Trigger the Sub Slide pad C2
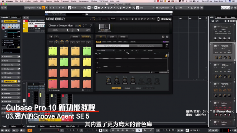Viewport: 237px width, 133px height. pyautogui.click(x=53, y=51)
